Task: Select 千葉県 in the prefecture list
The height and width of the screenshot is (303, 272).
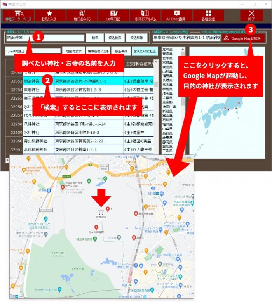Action: (x=167, y=98)
